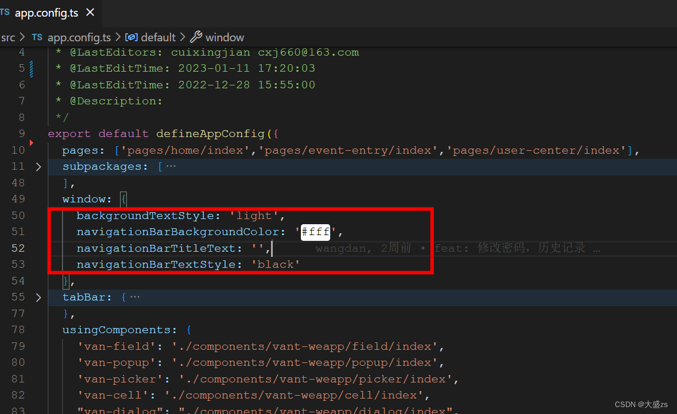Image resolution: width=677 pixels, height=414 pixels.
Task: Click usingComponents property name
Action: (x=116, y=330)
